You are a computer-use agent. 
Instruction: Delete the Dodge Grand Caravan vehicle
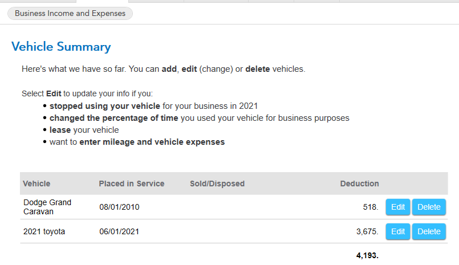click(x=429, y=207)
